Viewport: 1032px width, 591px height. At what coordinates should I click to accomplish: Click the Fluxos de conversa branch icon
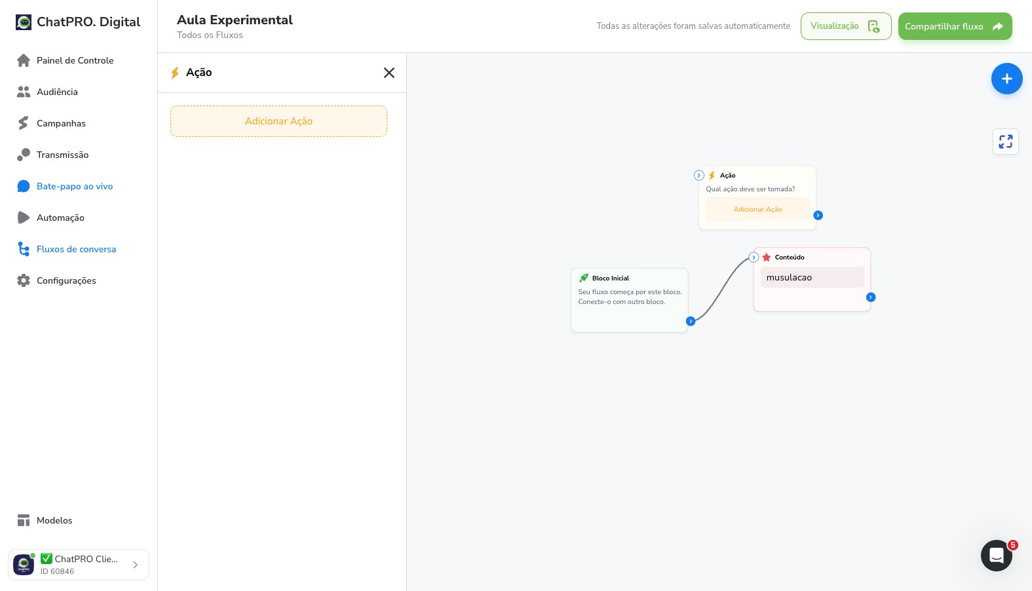point(24,249)
